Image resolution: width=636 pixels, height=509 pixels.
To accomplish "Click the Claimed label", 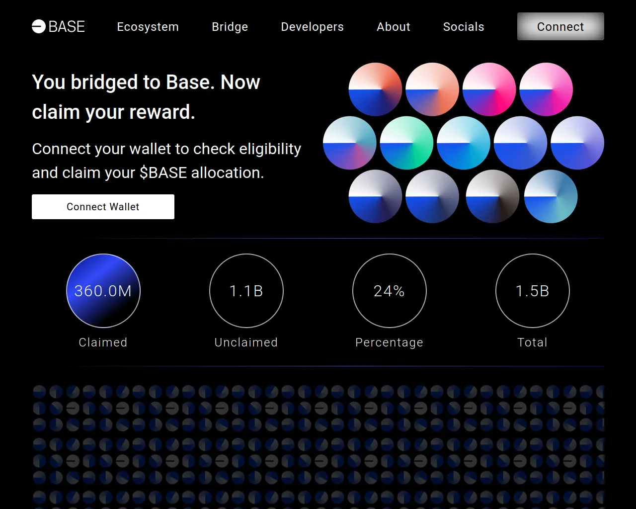I will coord(103,342).
